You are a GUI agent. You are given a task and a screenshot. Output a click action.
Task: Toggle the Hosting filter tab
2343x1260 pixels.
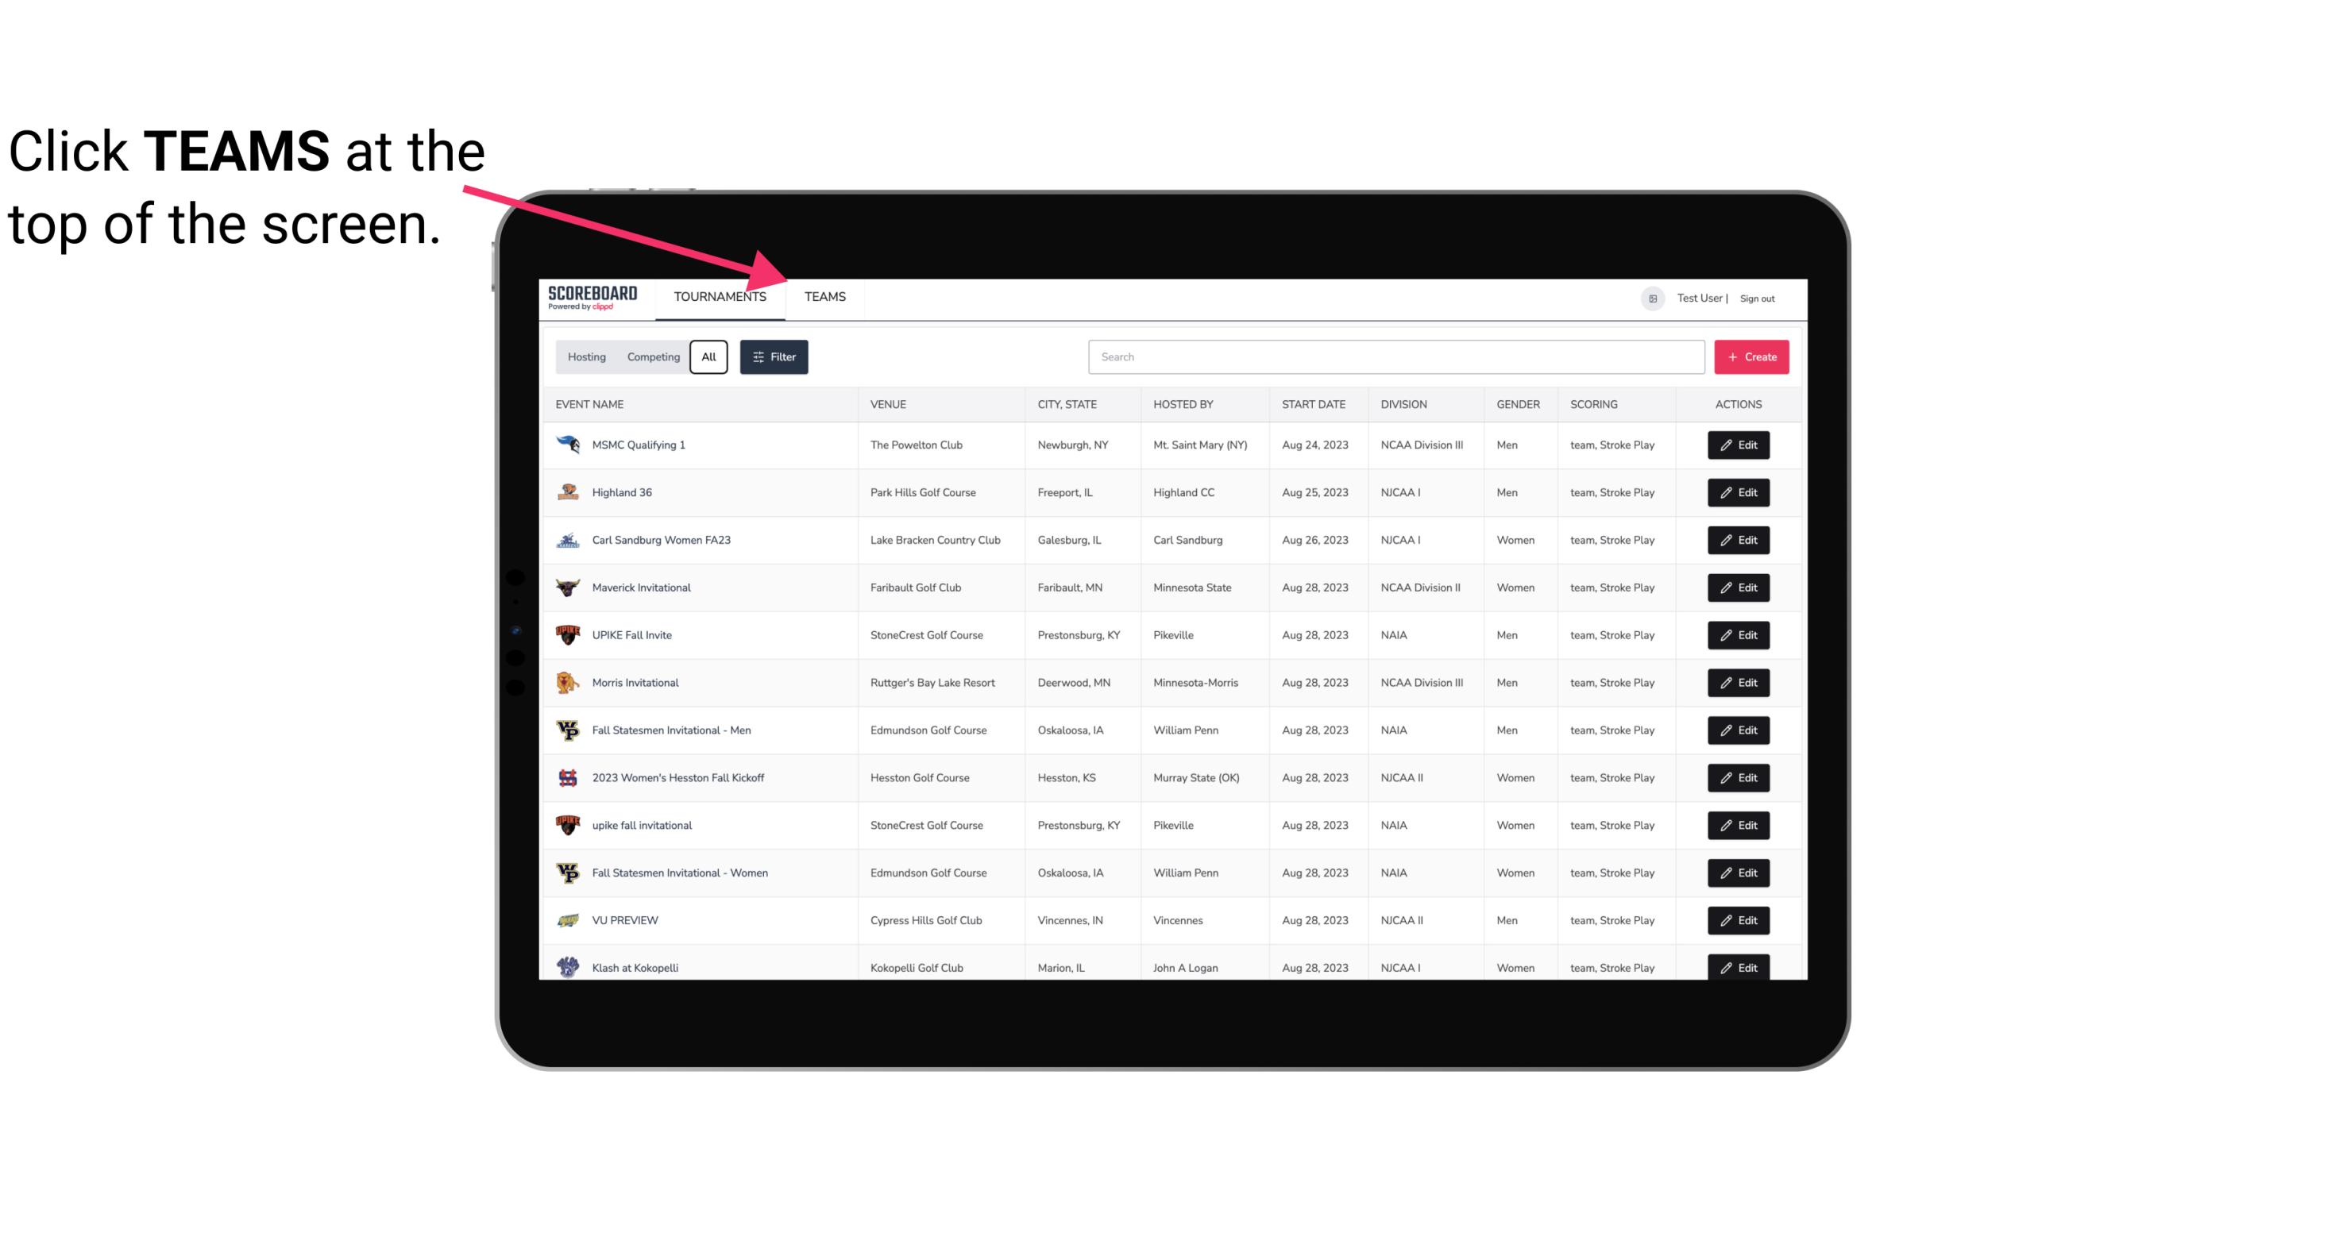(x=585, y=357)
